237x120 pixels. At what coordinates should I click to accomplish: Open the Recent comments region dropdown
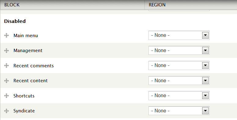pos(179,65)
